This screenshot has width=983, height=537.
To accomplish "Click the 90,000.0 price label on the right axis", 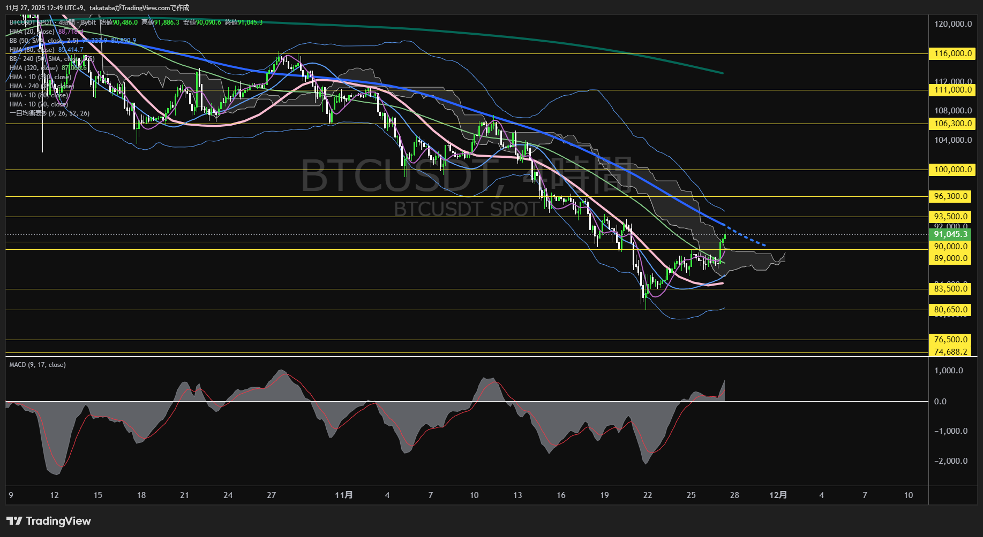I will 950,246.
